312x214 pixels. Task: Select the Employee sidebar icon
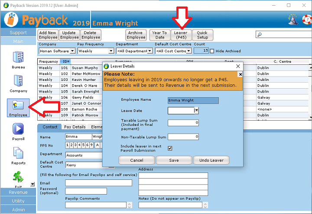[18, 105]
